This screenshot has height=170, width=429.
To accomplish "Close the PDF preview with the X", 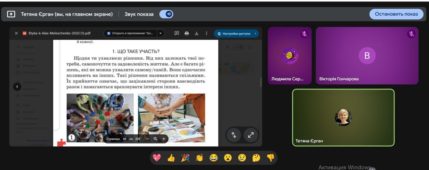I will click(16, 33).
